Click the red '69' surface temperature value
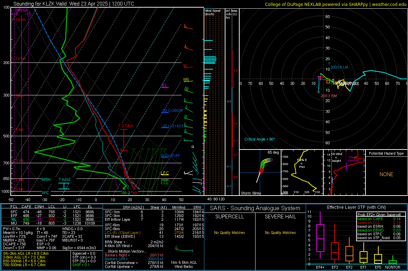Screen dimensions: 408x271 coord(135,193)
